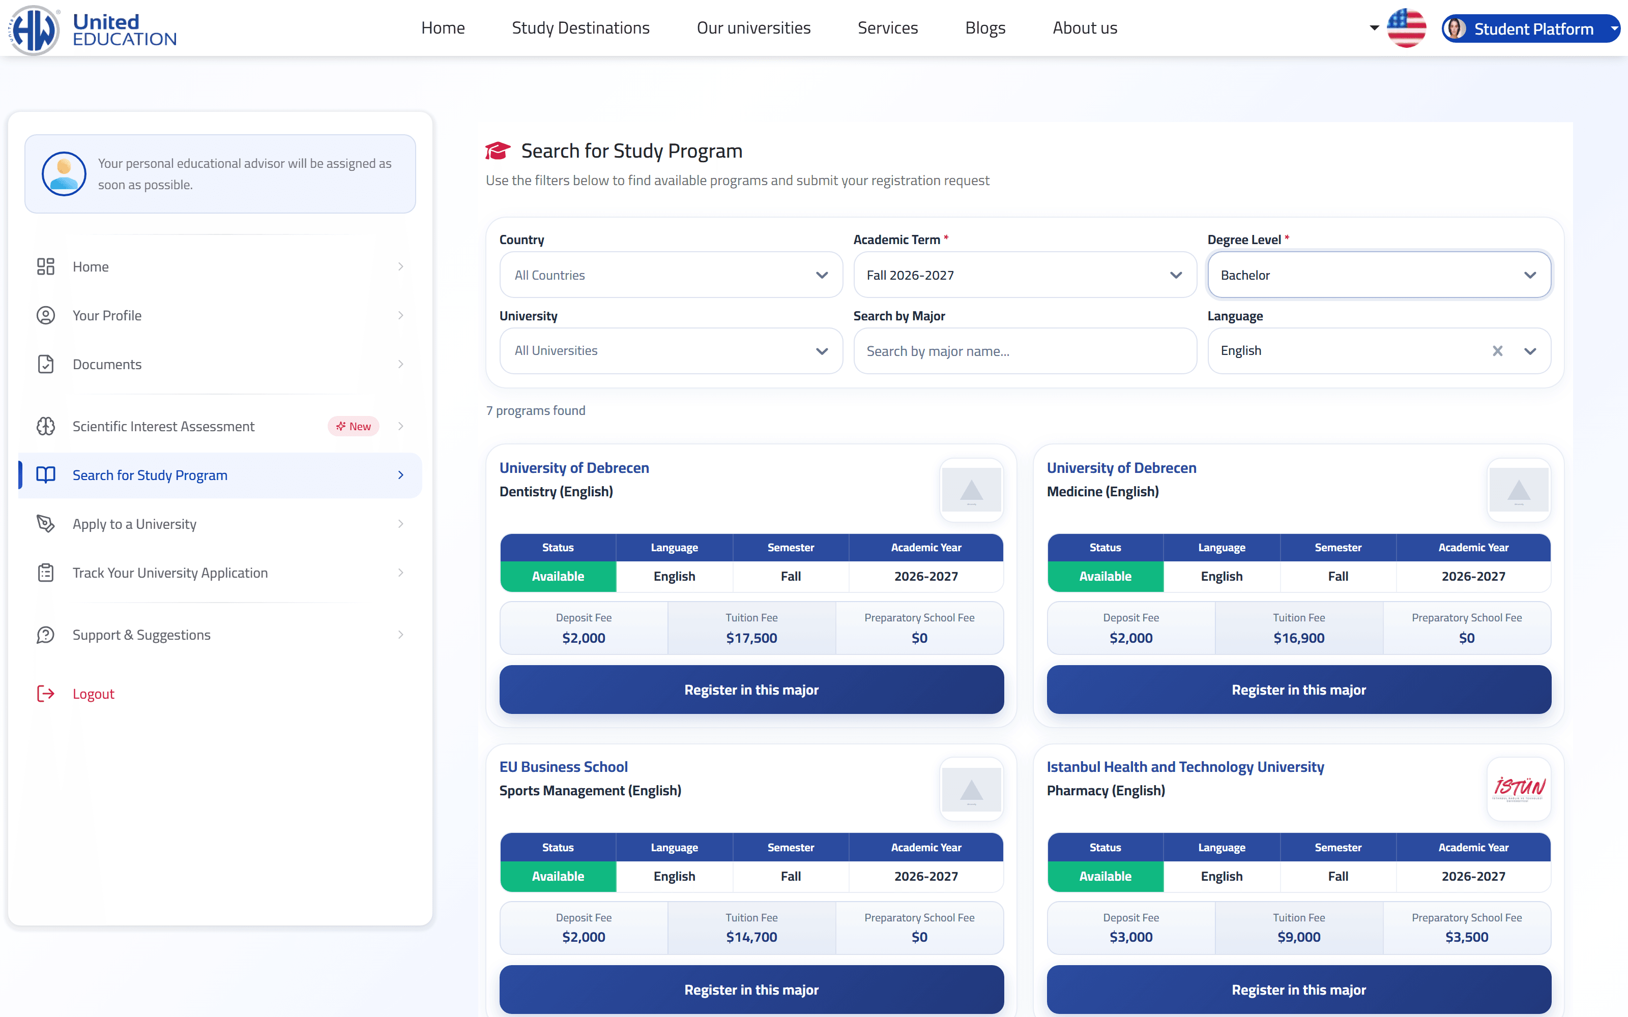Viewport: 1628px width, 1017px height.
Task: Open Blogs in the top menu
Action: coord(985,27)
